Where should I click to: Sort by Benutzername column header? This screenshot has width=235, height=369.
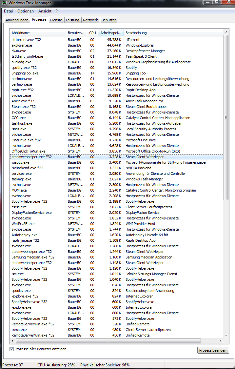76,33
